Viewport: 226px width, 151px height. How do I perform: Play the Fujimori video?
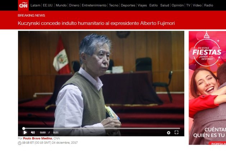pos(25,132)
